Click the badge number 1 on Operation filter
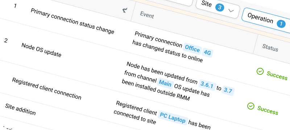This screenshot has height=130, width=290. [281, 23]
